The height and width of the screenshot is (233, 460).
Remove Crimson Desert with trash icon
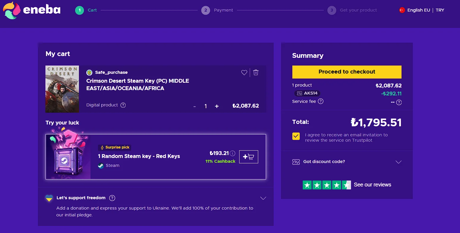[x=256, y=73]
